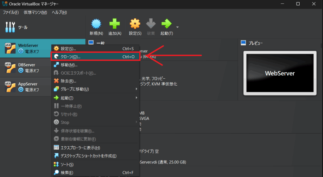
Task: Choose 設定(S)... in context menu
Action: [x=96, y=49]
